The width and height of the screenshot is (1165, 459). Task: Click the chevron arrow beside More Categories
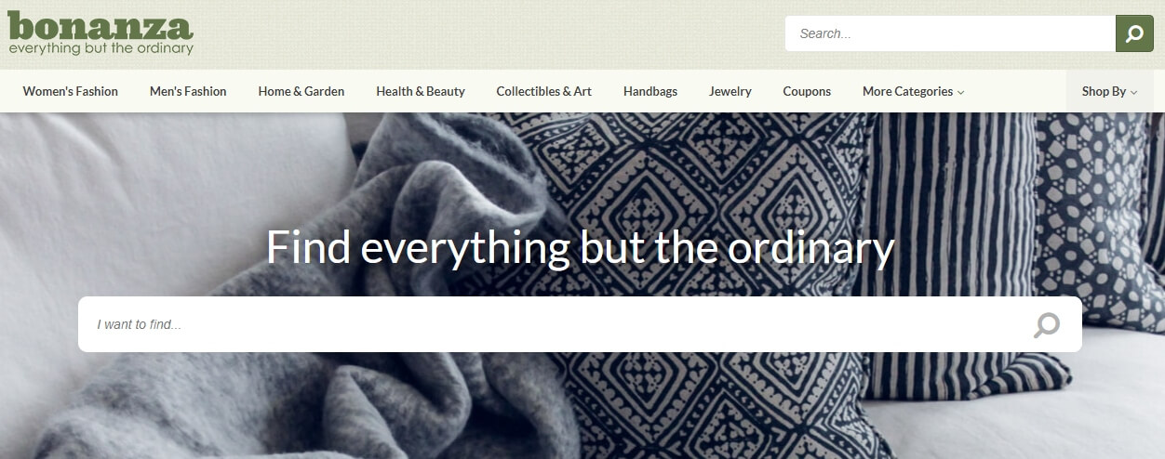[961, 92]
